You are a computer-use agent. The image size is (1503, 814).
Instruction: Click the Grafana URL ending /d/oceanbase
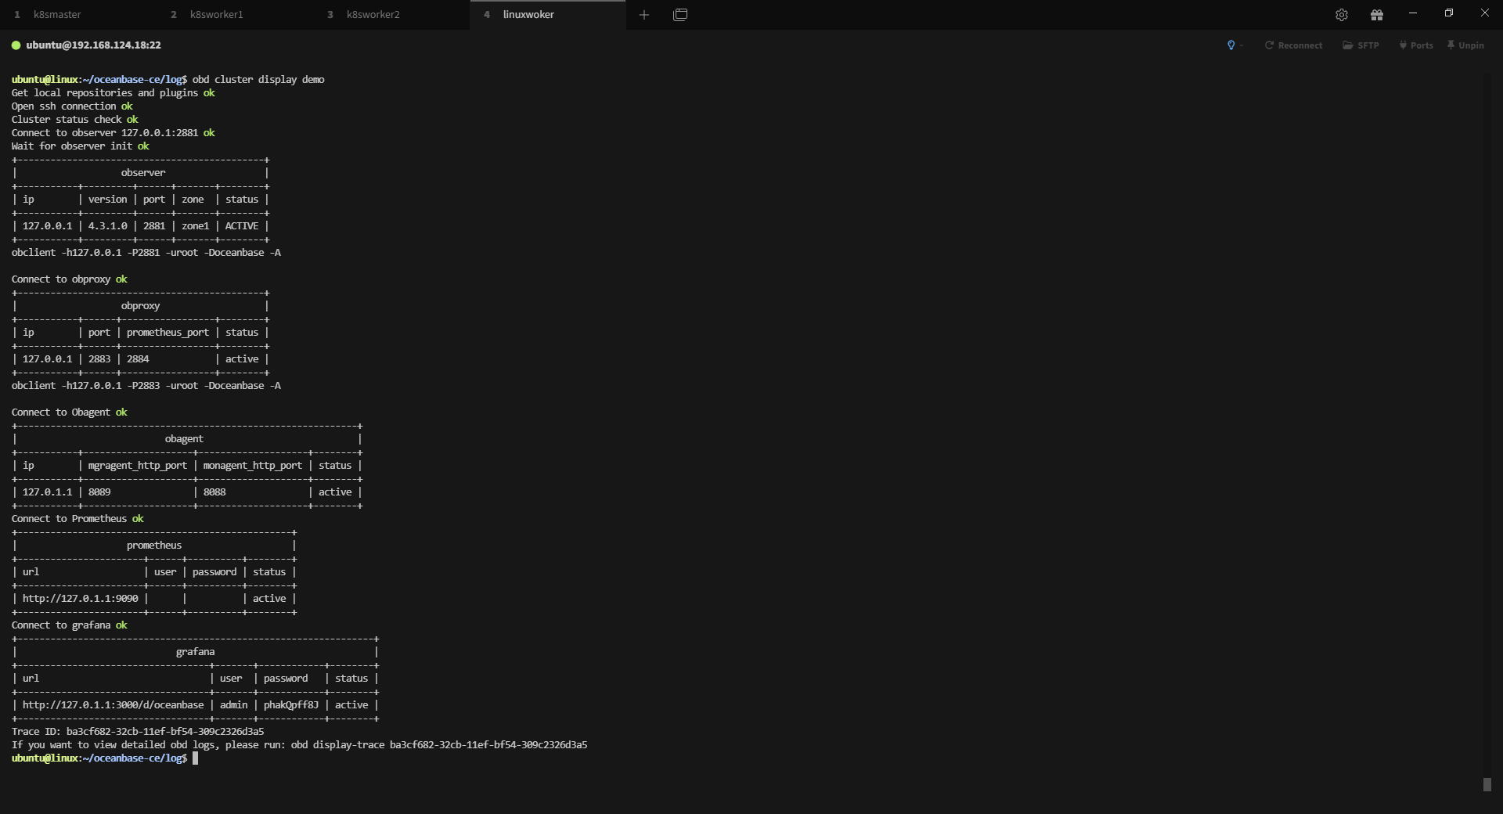coord(114,705)
